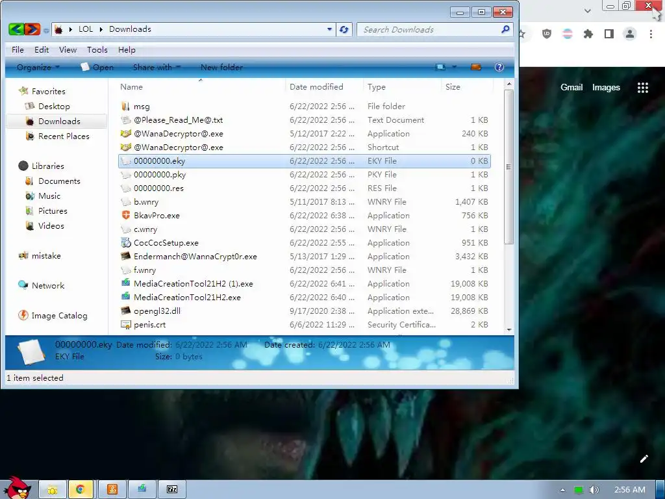Click the file list vertical scrollbar thumb

point(509,167)
